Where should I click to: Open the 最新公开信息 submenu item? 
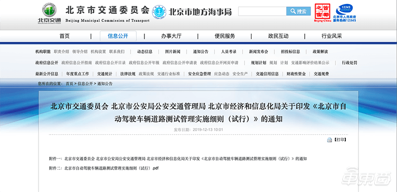(47, 74)
